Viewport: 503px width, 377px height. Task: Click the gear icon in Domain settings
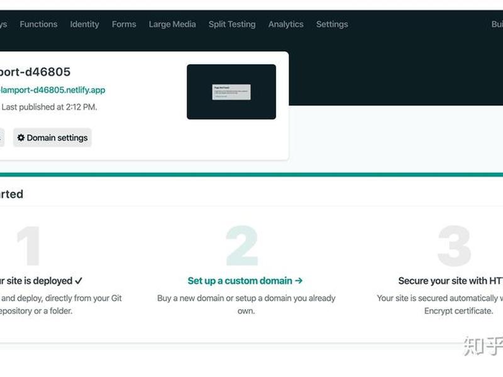click(21, 138)
